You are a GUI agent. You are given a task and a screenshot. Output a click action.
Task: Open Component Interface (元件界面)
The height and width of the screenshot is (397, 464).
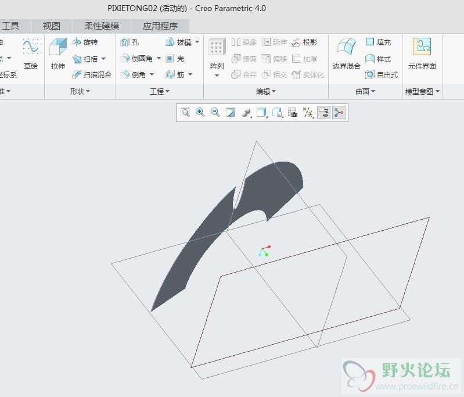422,53
